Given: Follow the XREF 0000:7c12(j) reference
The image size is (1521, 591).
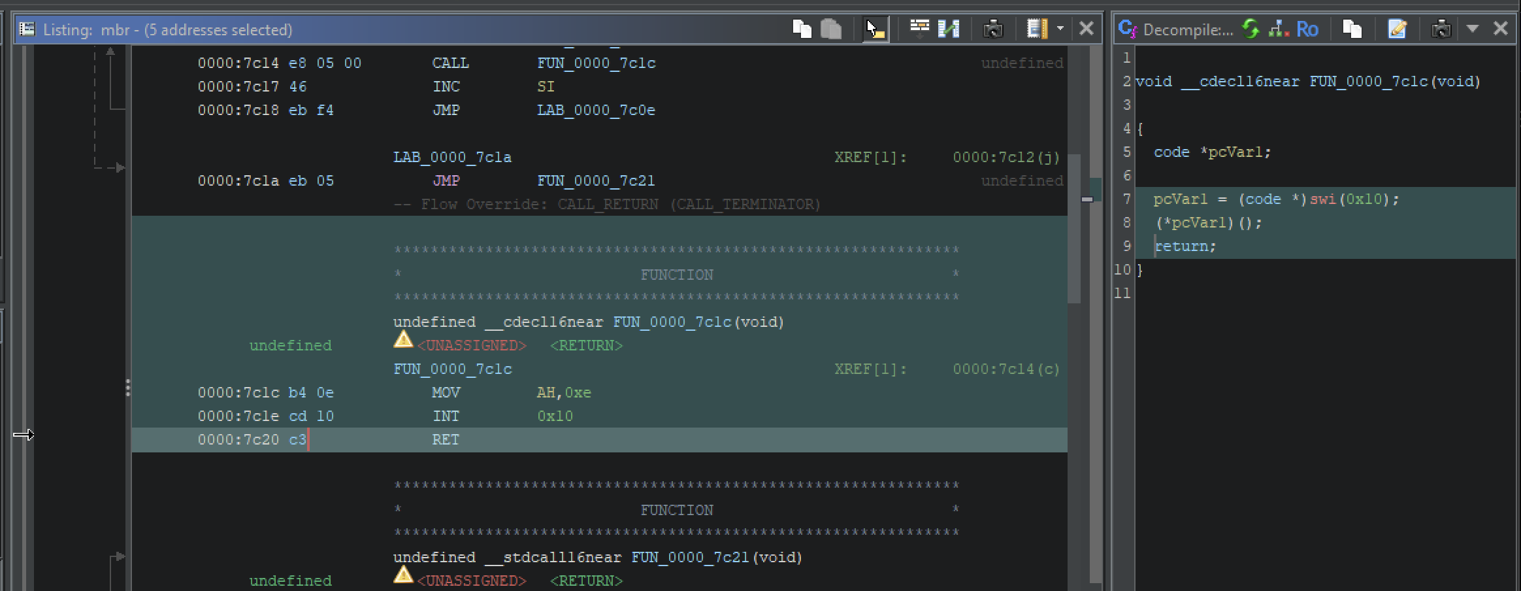Looking at the screenshot, I should [1006, 158].
